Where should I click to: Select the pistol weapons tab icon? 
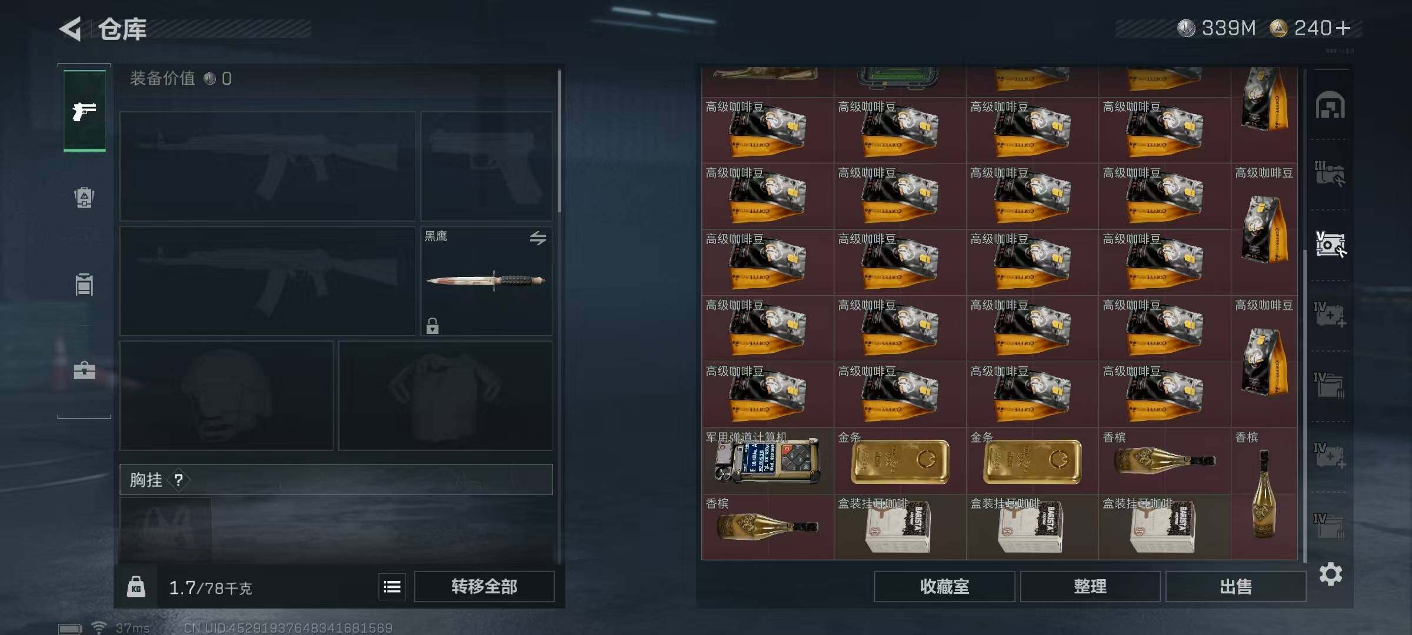[x=84, y=111]
